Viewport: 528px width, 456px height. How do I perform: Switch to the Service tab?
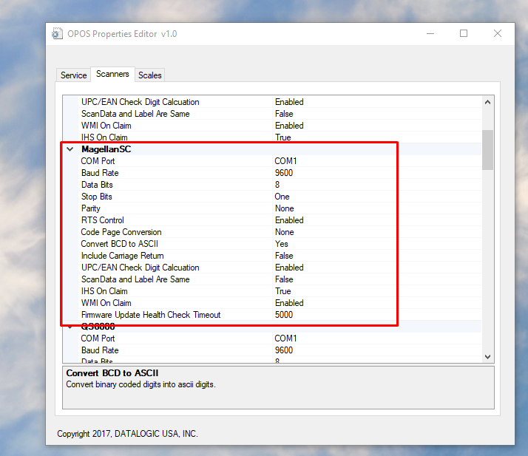pyautogui.click(x=73, y=75)
